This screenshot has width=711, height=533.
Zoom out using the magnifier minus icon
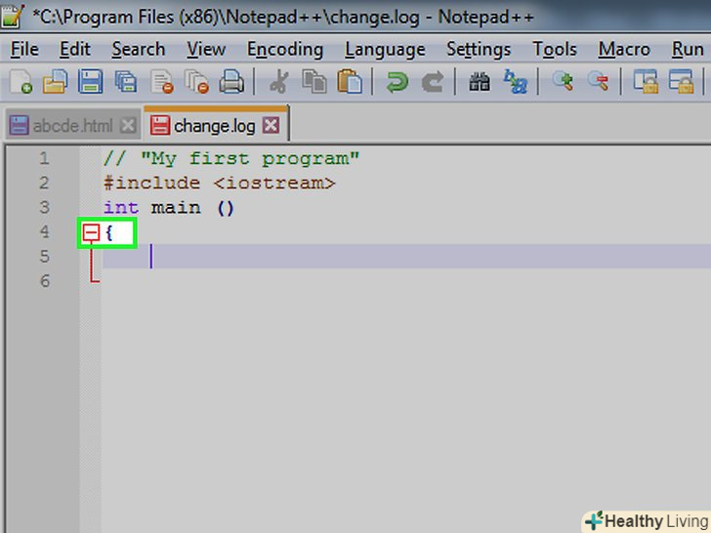tap(598, 82)
